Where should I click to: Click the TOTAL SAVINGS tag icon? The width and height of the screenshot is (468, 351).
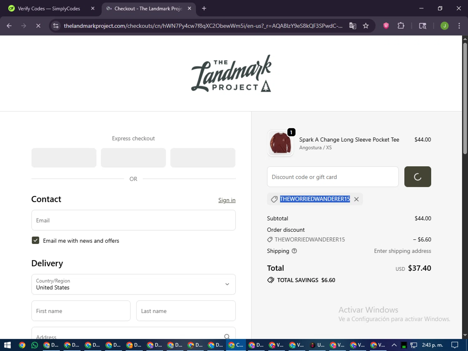point(271,280)
